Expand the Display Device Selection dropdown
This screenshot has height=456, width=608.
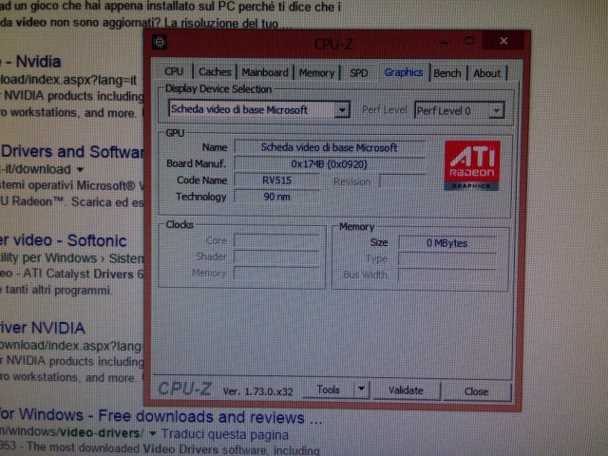click(342, 110)
